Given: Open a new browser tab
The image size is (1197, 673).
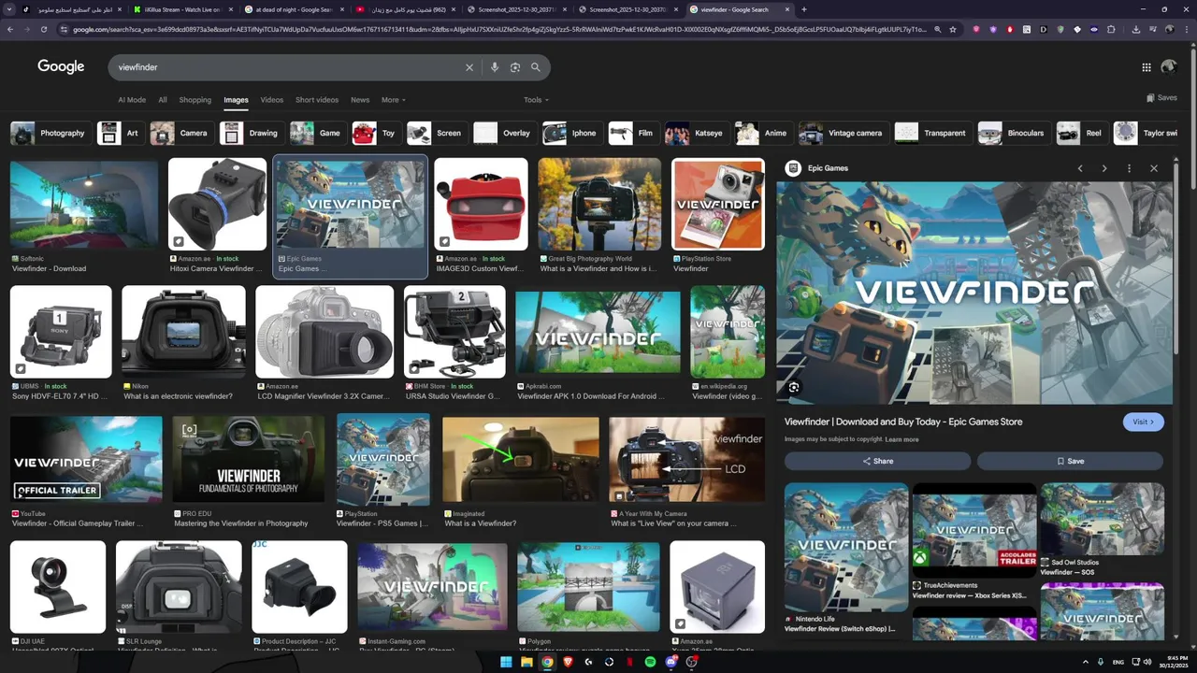Looking at the screenshot, I should pyautogui.click(x=804, y=9).
